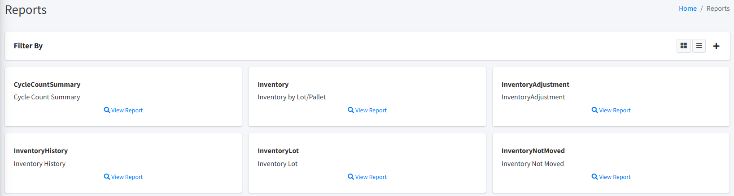
Task: Click magnifier icon on InventoryLot card
Action: coord(351,177)
